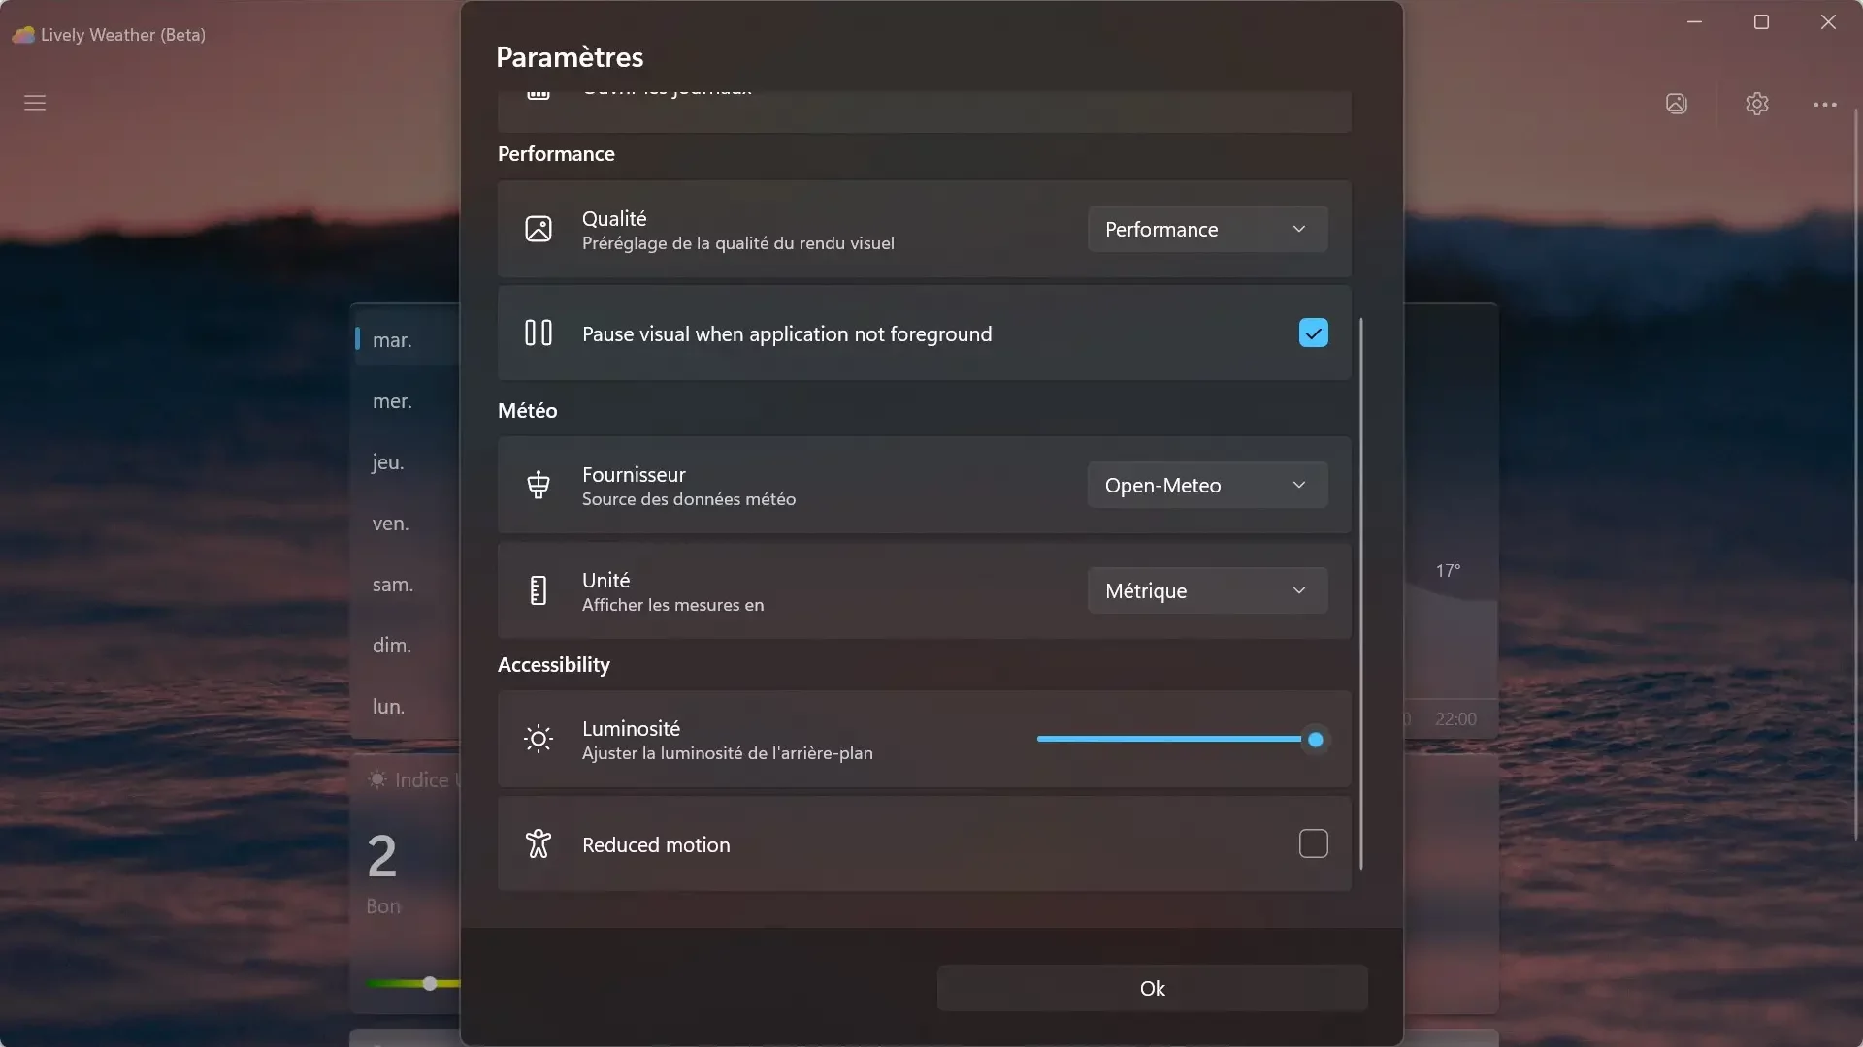Toggle the performance quality setting

1204,229
